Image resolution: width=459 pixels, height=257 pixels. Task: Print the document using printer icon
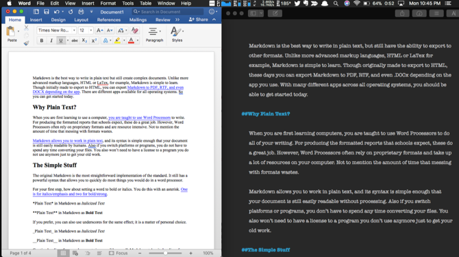pos(81,12)
